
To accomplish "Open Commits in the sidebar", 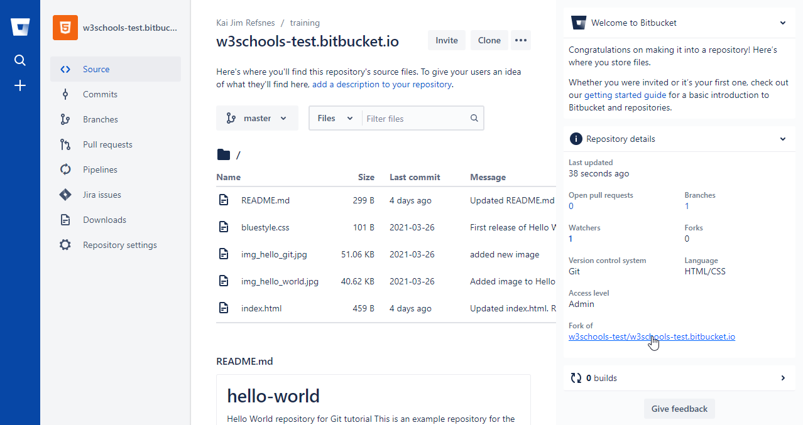I will coord(116,94).
